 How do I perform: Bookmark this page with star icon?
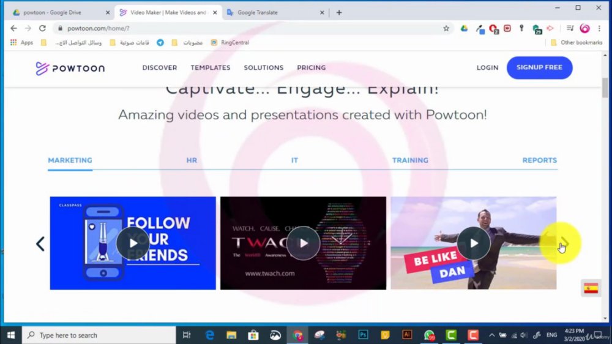[446, 28]
